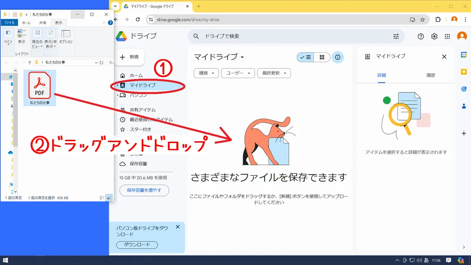Image resolution: width=471 pixels, height=265 pixels.
Task: Click the 新規 button
Action: 130,57
